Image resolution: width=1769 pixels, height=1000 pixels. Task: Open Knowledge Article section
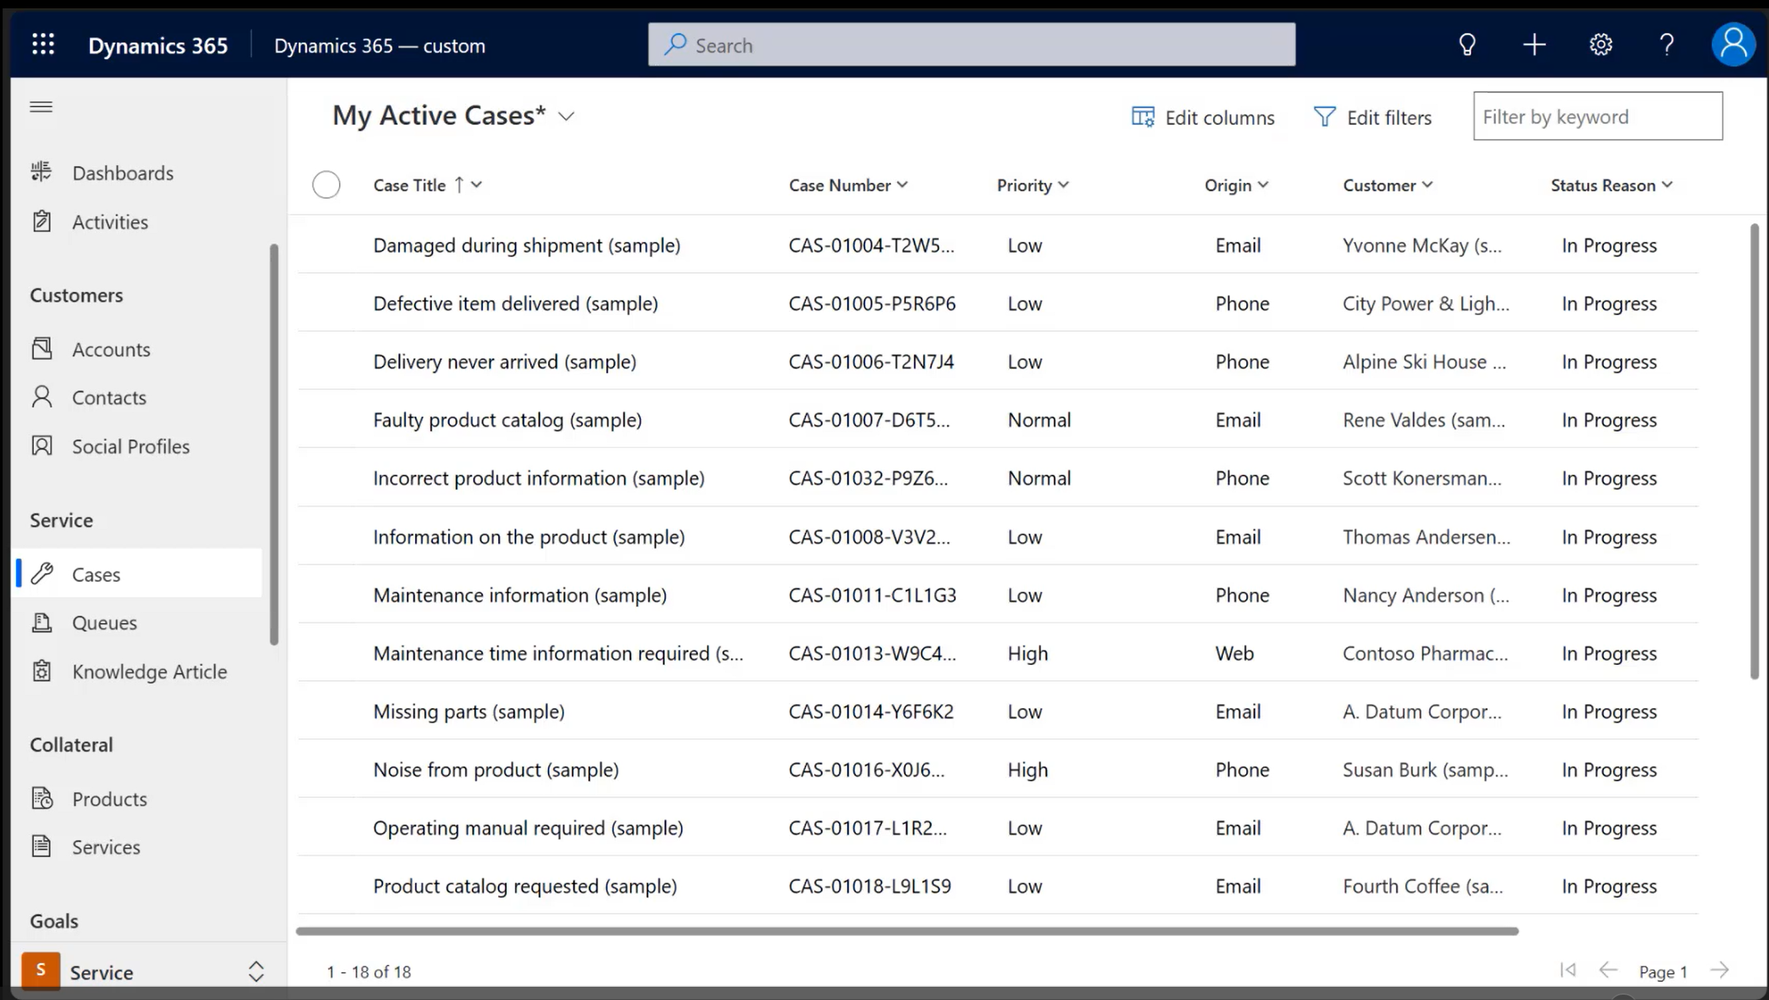(150, 671)
